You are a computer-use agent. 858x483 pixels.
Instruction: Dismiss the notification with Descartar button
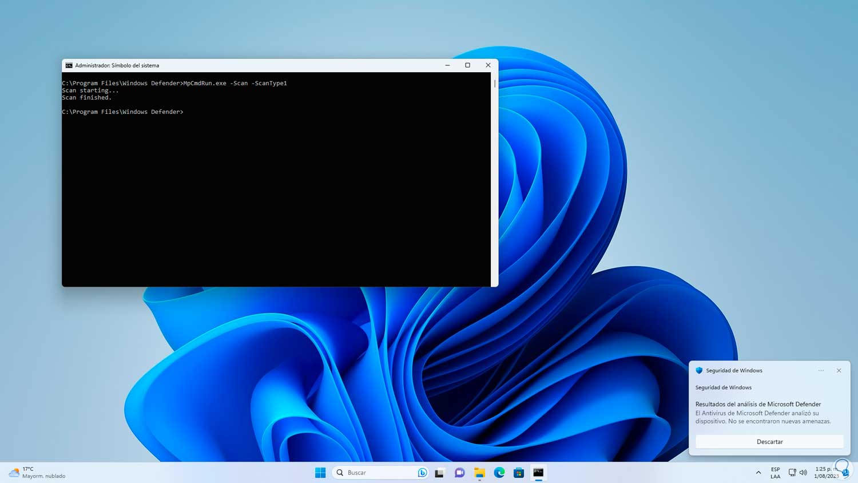[769, 442]
